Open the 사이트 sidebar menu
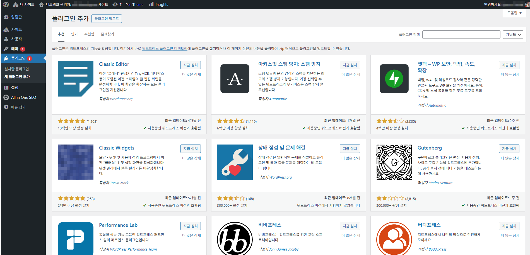Screen dimensions: 530x255 pos(23,30)
